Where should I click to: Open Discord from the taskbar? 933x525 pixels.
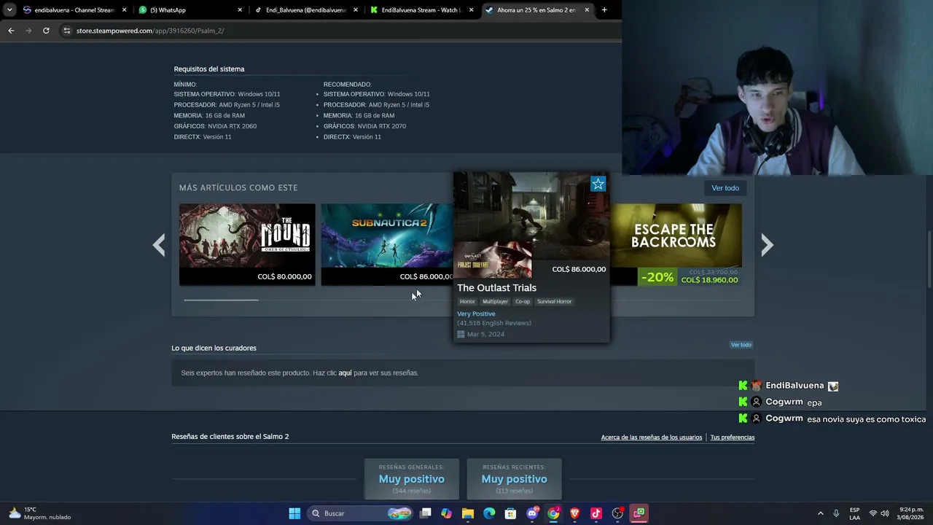click(x=532, y=513)
